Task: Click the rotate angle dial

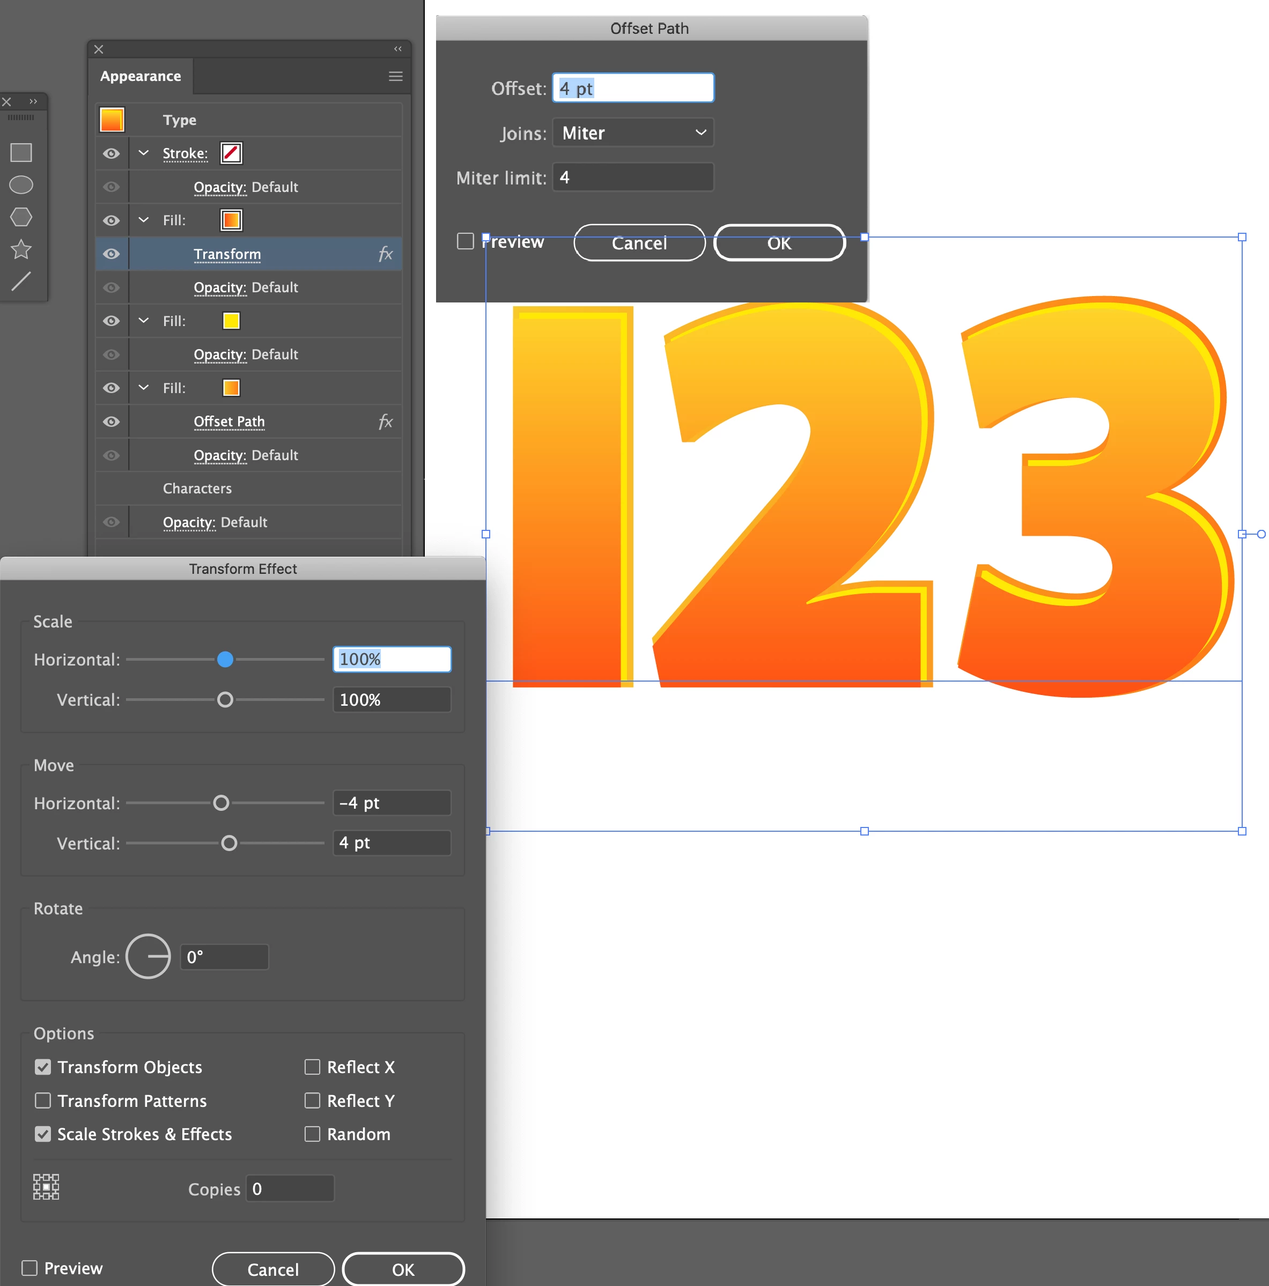Action: tap(148, 957)
